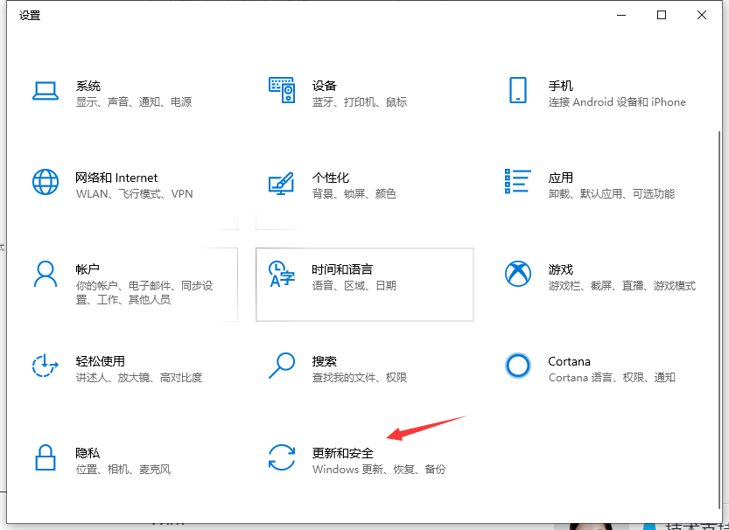Click the Search magnifier icon

282,366
